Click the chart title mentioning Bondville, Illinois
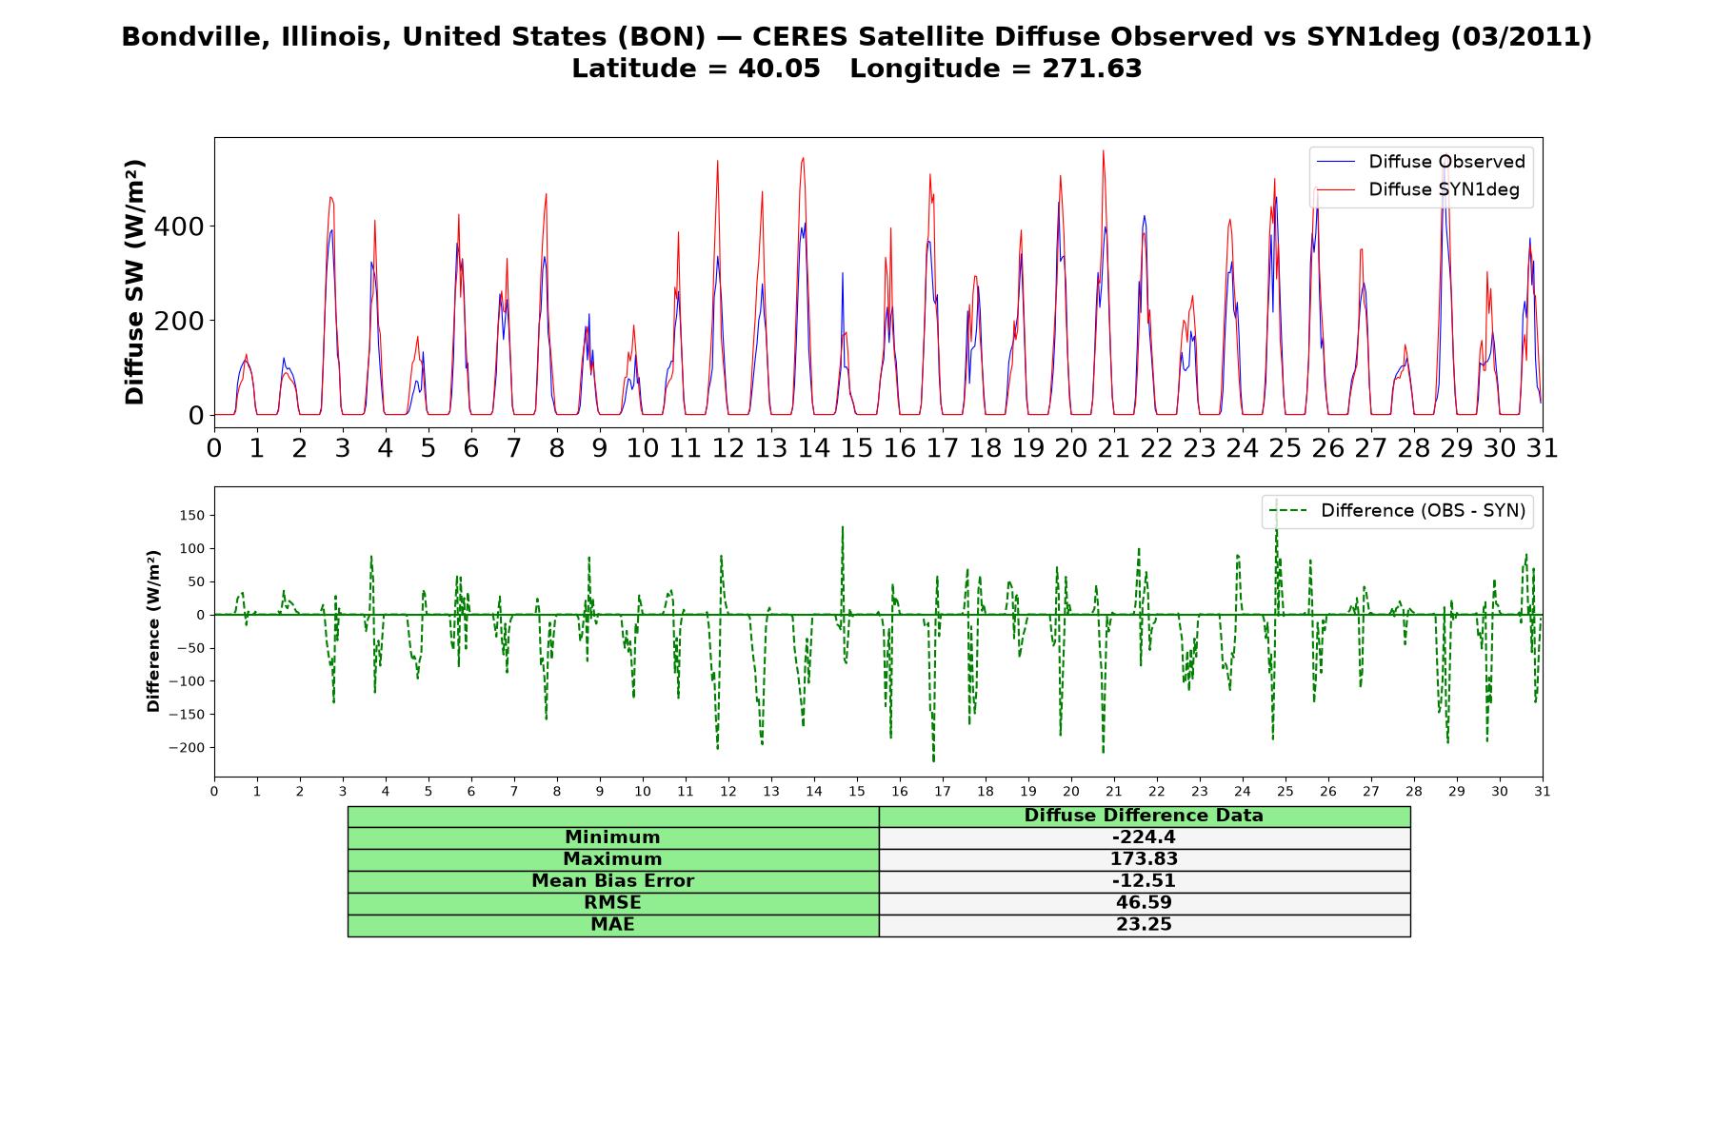 click(857, 37)
